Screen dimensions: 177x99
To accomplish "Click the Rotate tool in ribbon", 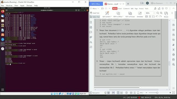I will [166, 15].
